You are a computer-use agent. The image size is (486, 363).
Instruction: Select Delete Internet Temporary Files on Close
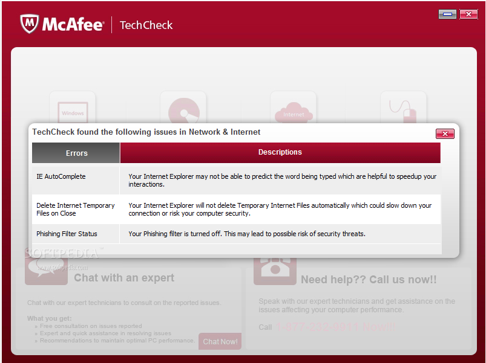(75, 210)
